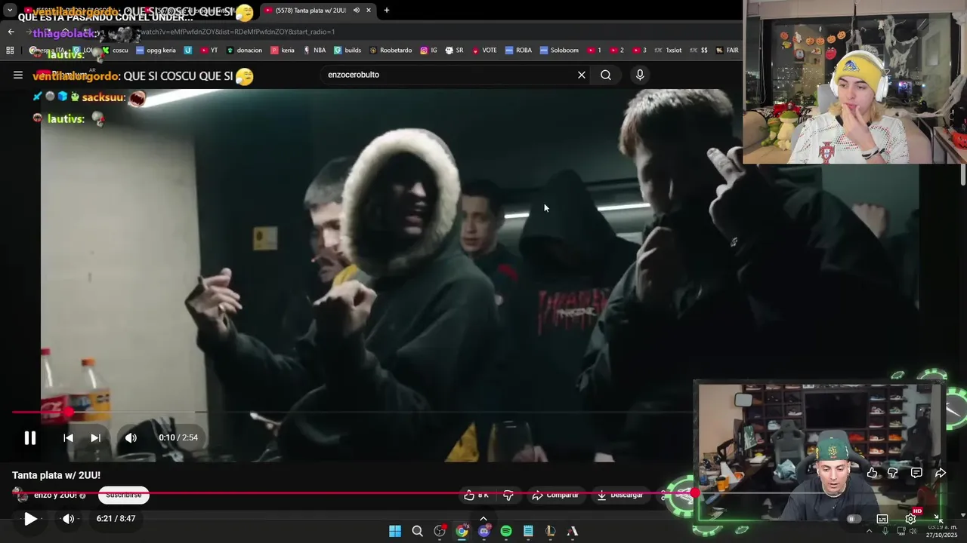The height and width of the screenshot is (543, 967).
Task: Open the builds bookmark
Action: [x=348, y=51]
